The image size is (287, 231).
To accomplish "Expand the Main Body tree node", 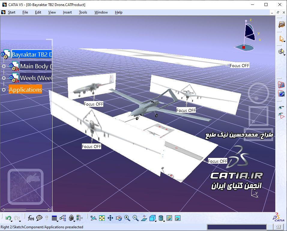I will [x=4, y=66].
